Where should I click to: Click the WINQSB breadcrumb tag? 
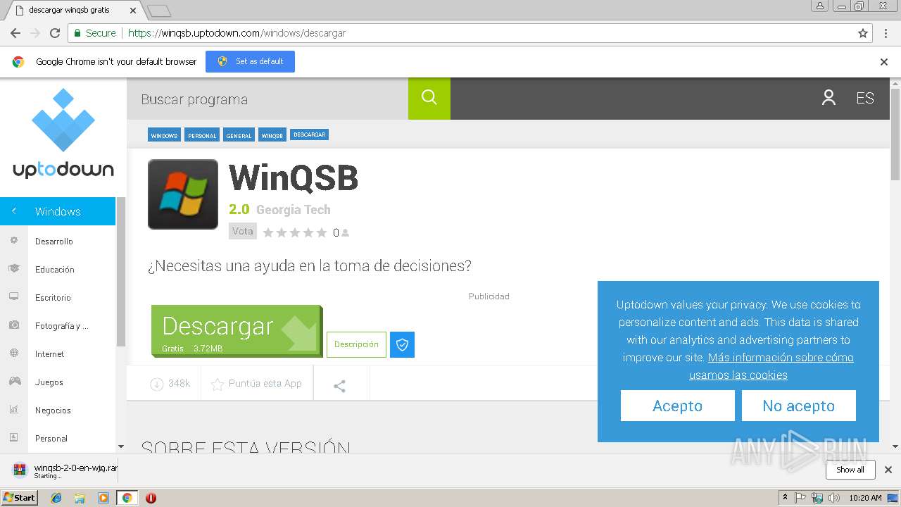point(272,135)
